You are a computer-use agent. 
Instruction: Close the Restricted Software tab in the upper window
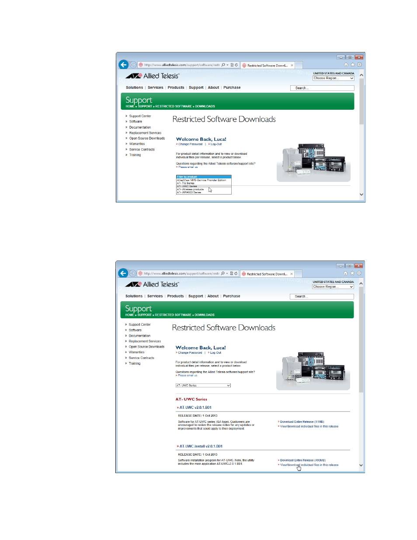tap(292, 65)
